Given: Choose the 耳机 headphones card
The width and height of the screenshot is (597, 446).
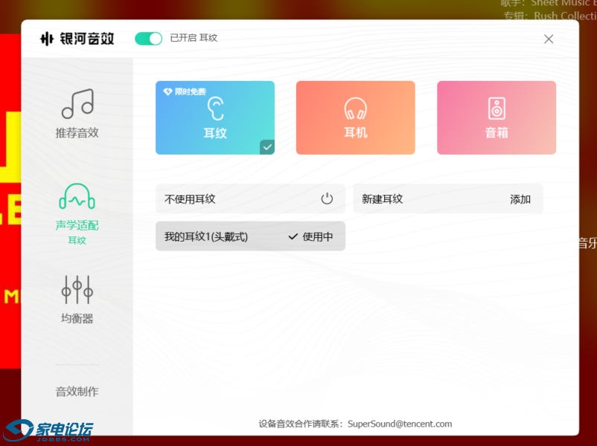Looking at the screenshot, I should (x=355, y=117).
